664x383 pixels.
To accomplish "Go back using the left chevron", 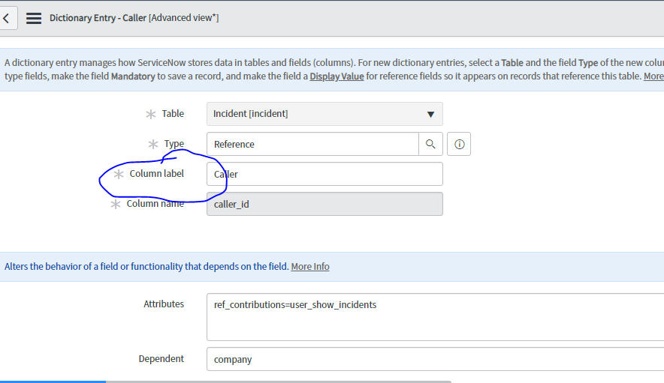I will tap(6, 18).
